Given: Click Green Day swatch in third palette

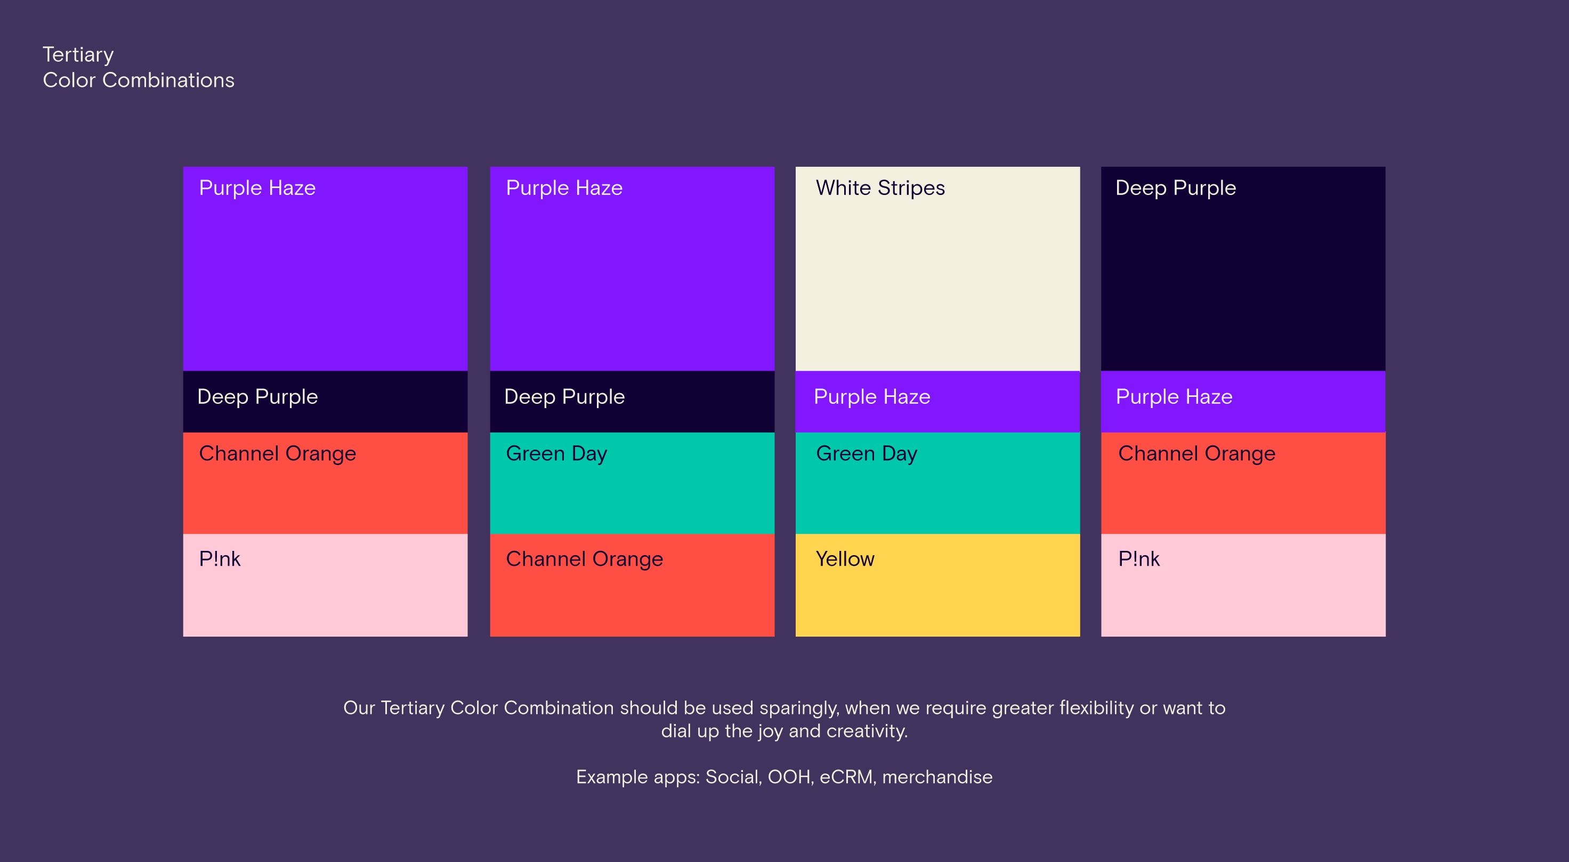Looking at the screenshot, I should click(937, 483).
